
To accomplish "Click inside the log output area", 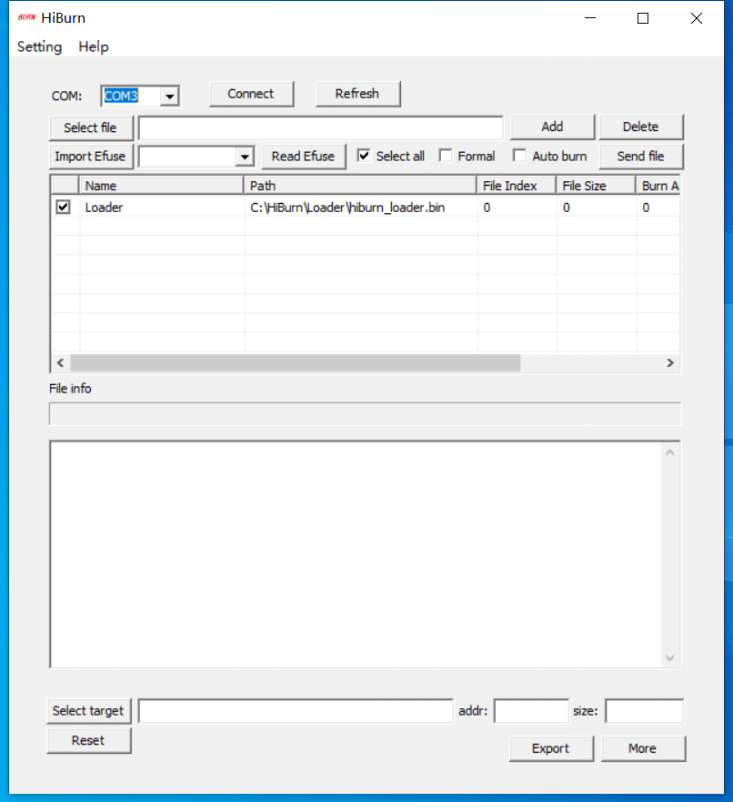I will pyautogui.click(x=356, y=553).
